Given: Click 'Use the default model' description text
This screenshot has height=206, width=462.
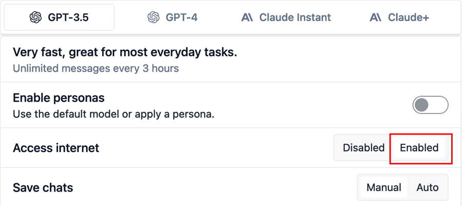Looking at the screenshot, I should [113, 114].
